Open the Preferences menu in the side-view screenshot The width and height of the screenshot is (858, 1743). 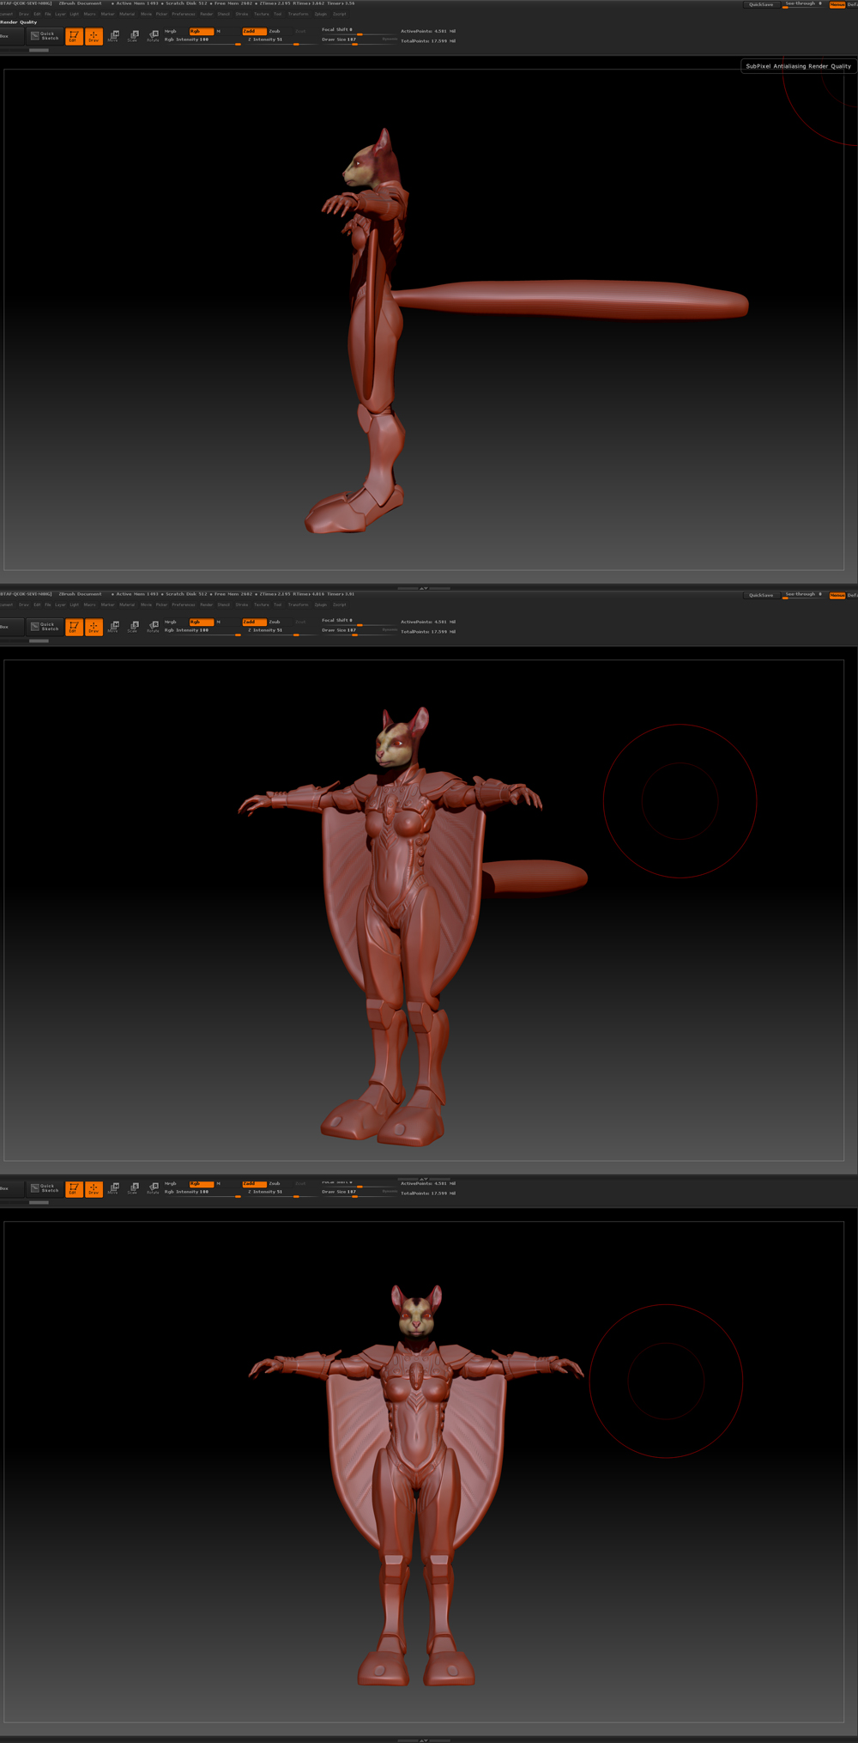coord(184,14)
